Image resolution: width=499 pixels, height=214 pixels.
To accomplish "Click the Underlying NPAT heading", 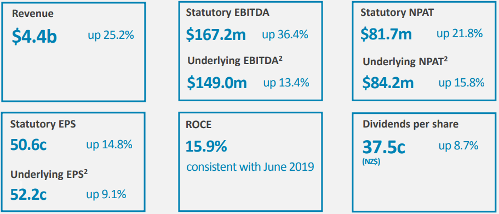I will (405, 61).
